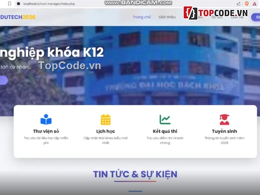Click the text Tra cứu điểm thi nhanh chóng
The width and height of the screenshot is (260, 195).
pyautogui.click(x=165, y=140)
